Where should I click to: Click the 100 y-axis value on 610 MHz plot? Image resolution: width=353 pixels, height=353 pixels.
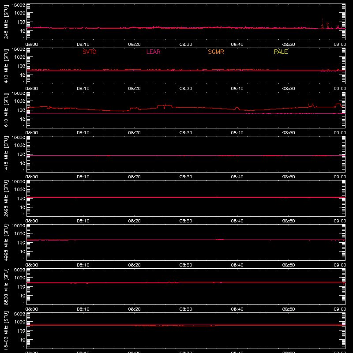click(21, 110)
